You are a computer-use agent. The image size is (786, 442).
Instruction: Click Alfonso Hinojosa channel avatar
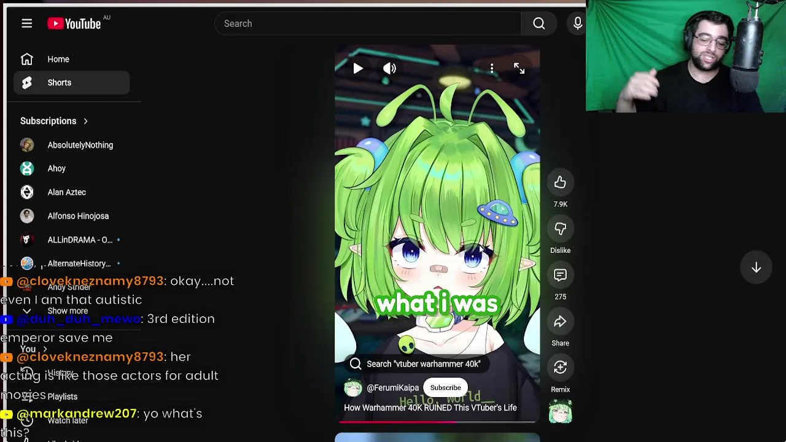(x=26, y=216)
